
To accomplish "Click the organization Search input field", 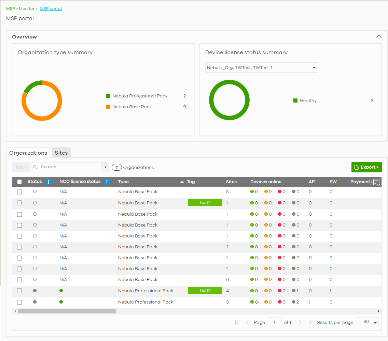I will [x=67, y=167].
